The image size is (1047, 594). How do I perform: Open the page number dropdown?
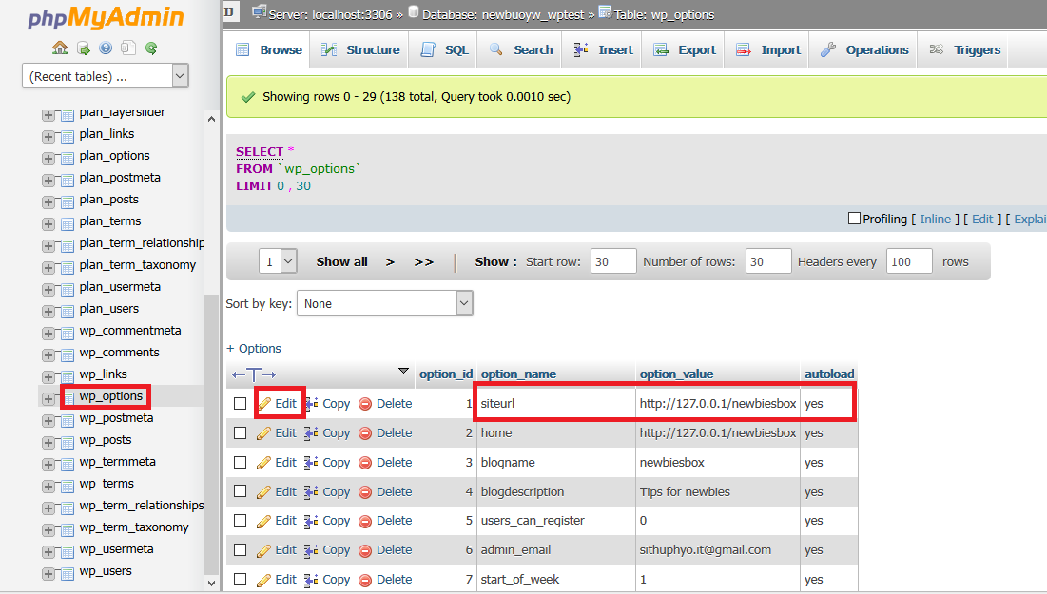[278, 261]
